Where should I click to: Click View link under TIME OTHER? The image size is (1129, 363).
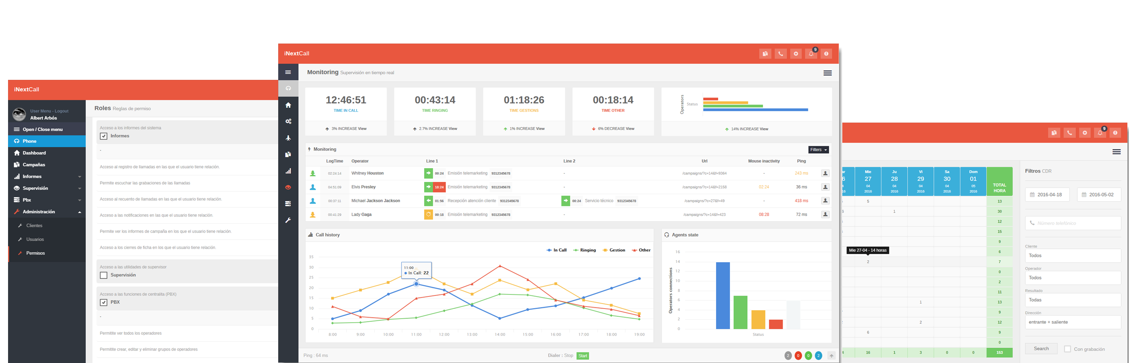[x=630, y=129]
